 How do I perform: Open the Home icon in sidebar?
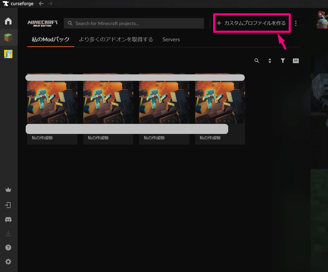point(8,21)
